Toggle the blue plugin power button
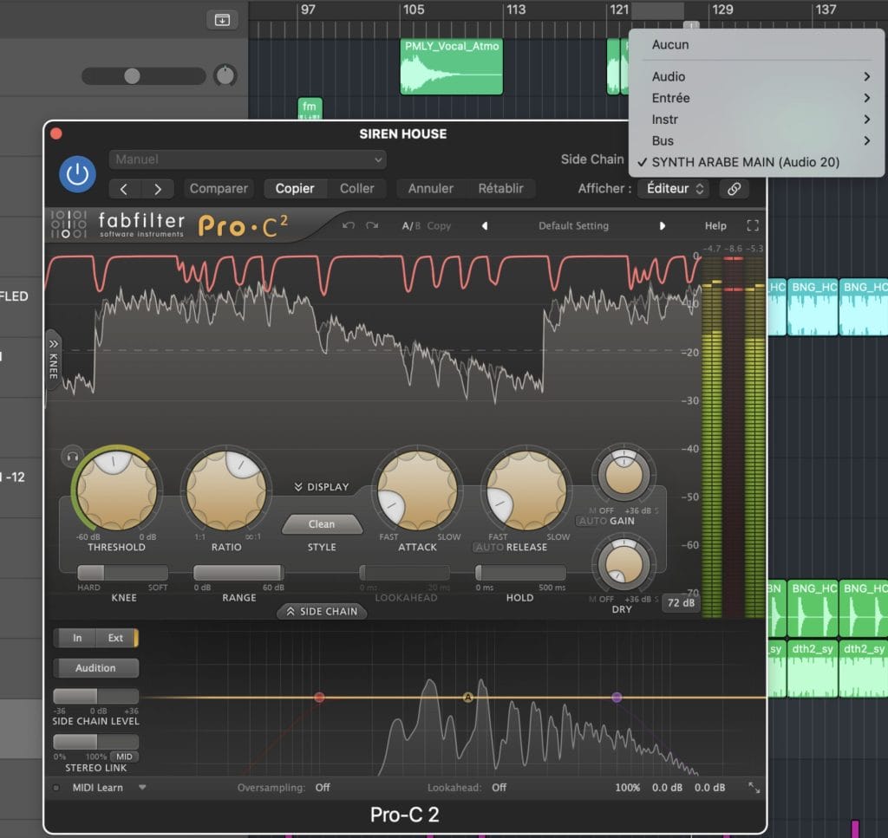 click(x=77, y=174)
